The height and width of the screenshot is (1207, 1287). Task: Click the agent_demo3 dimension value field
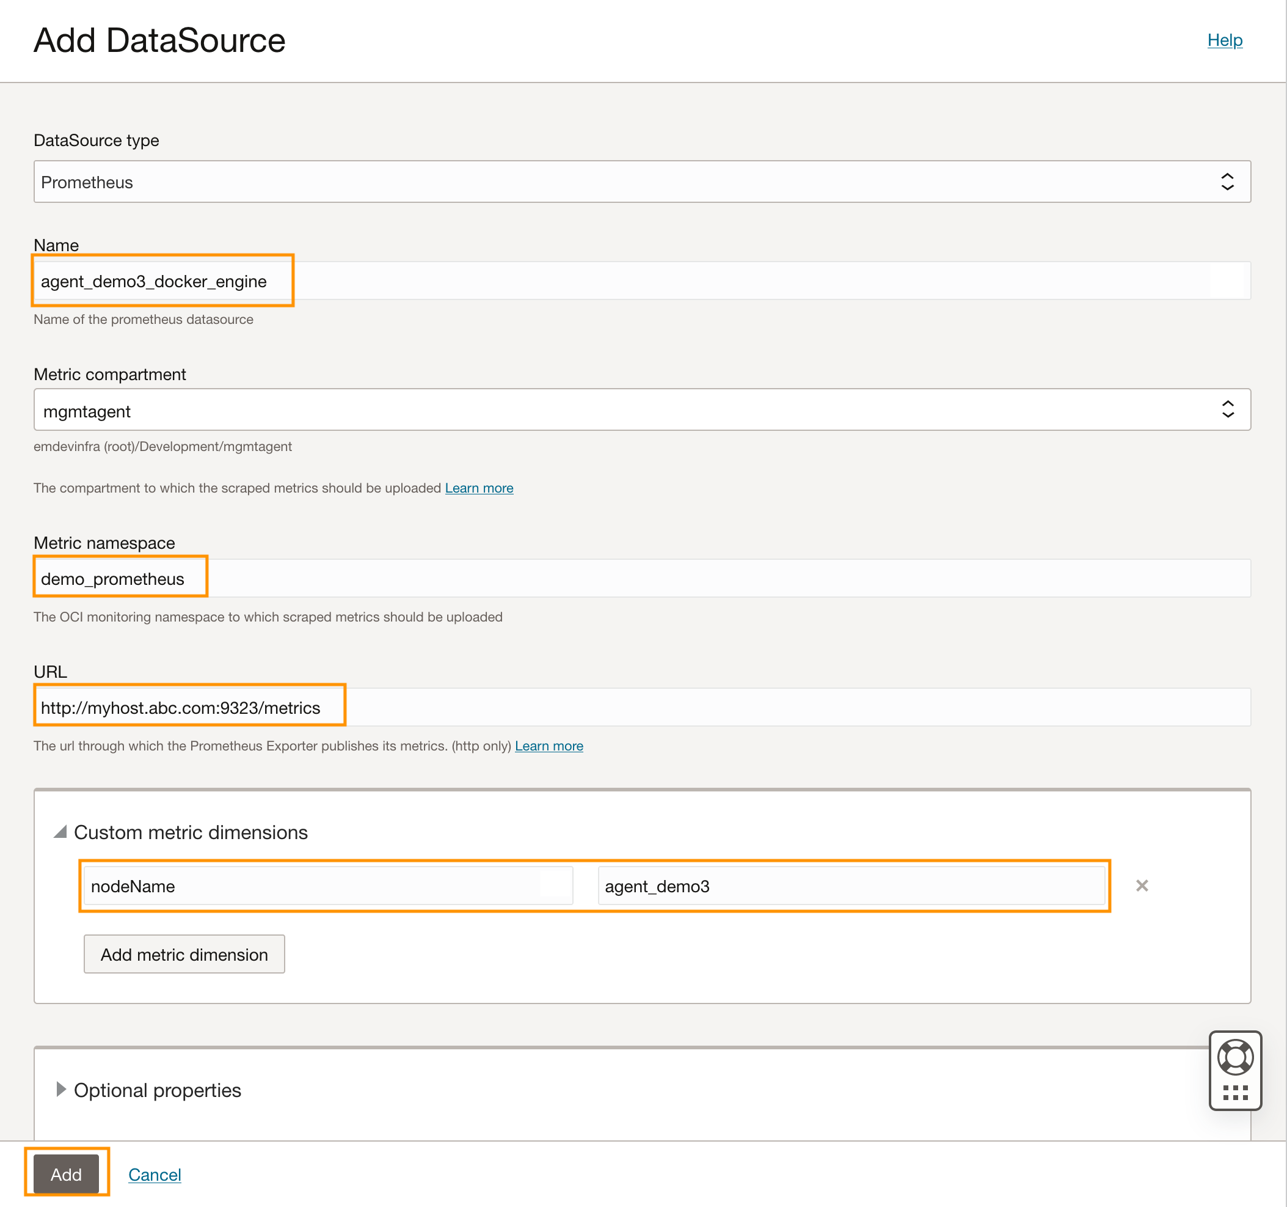(x=851, y=886)
